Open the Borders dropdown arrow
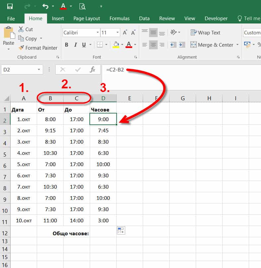The height and width of the screenshot is (268, 261). point(106,45)
